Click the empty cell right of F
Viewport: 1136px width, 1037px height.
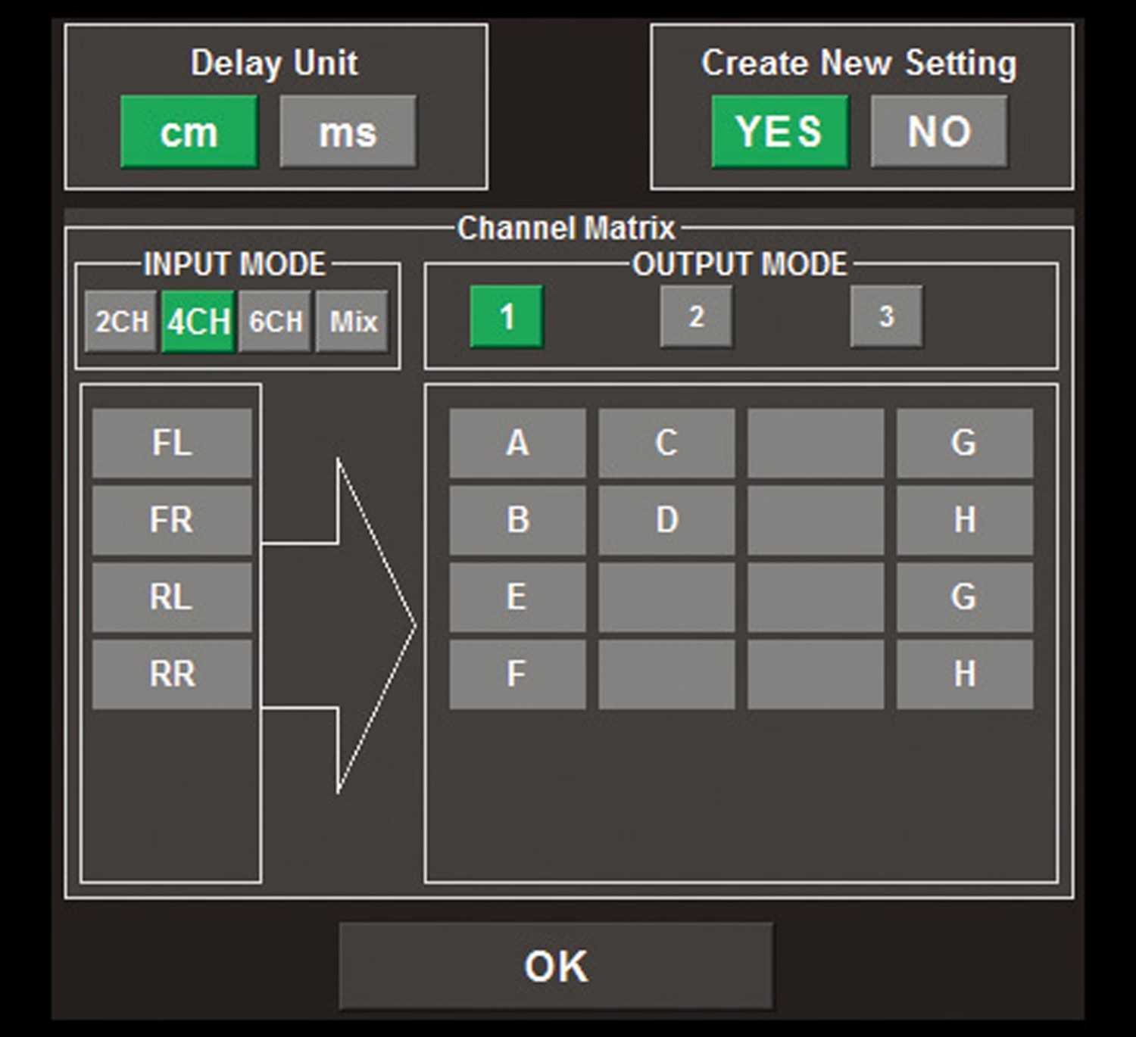(x=666, y=674)
